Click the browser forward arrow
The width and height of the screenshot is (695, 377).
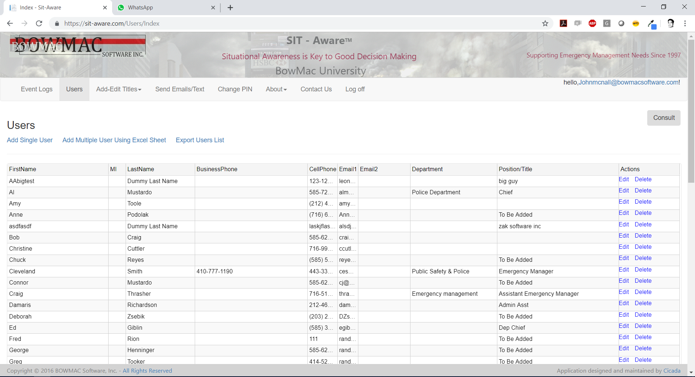point(25,23)
